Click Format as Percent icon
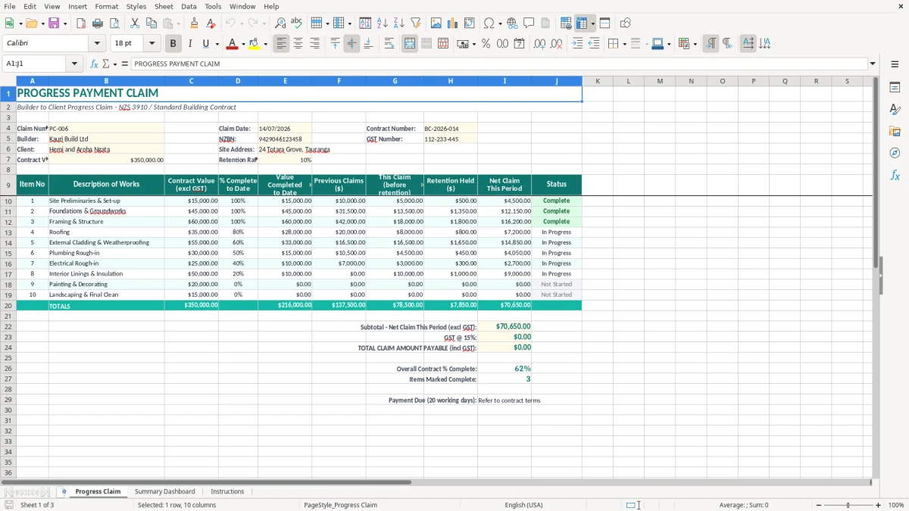This screenshot has height=511, width=909. click(486, 44)
